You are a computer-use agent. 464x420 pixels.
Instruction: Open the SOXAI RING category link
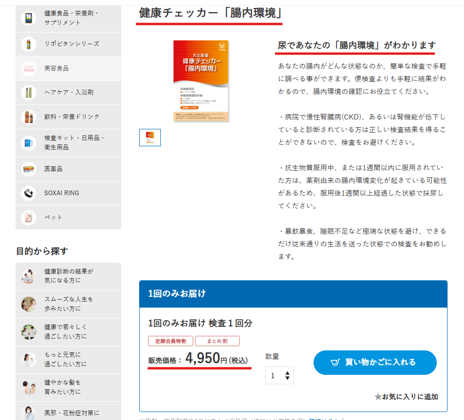68,193
